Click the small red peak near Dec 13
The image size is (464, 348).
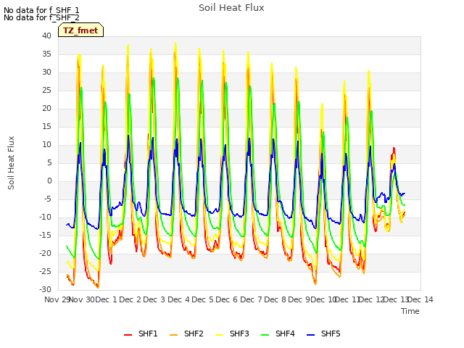pyautogui.click(x=394, y=149)
